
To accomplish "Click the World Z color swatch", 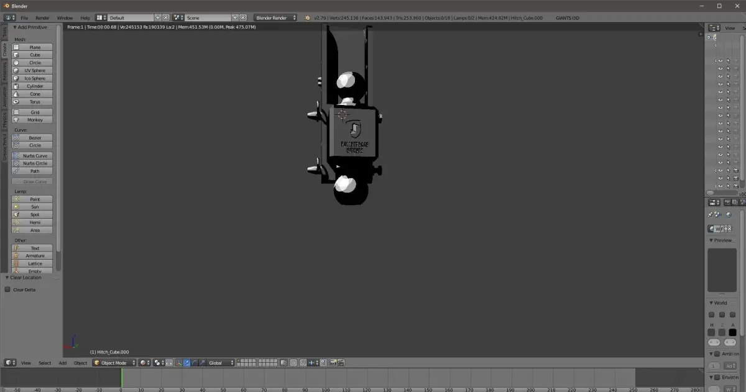I will coord(722,333).
